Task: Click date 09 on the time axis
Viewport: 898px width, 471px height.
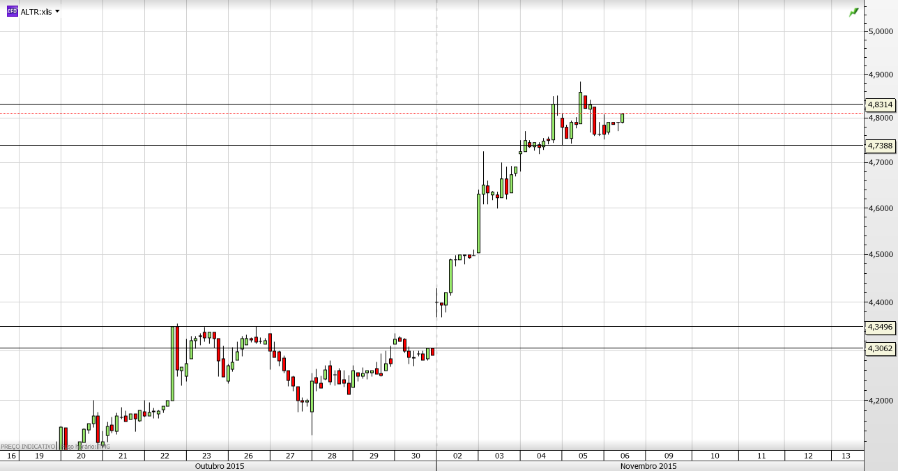Action: point(667,456)
